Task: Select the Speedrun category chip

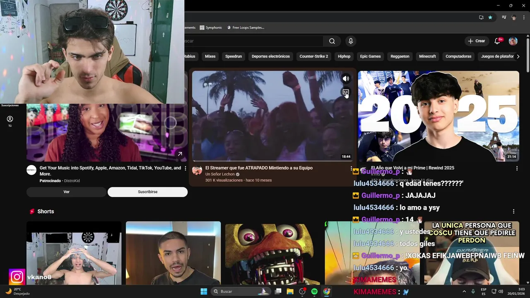Action: coord(234,56)
